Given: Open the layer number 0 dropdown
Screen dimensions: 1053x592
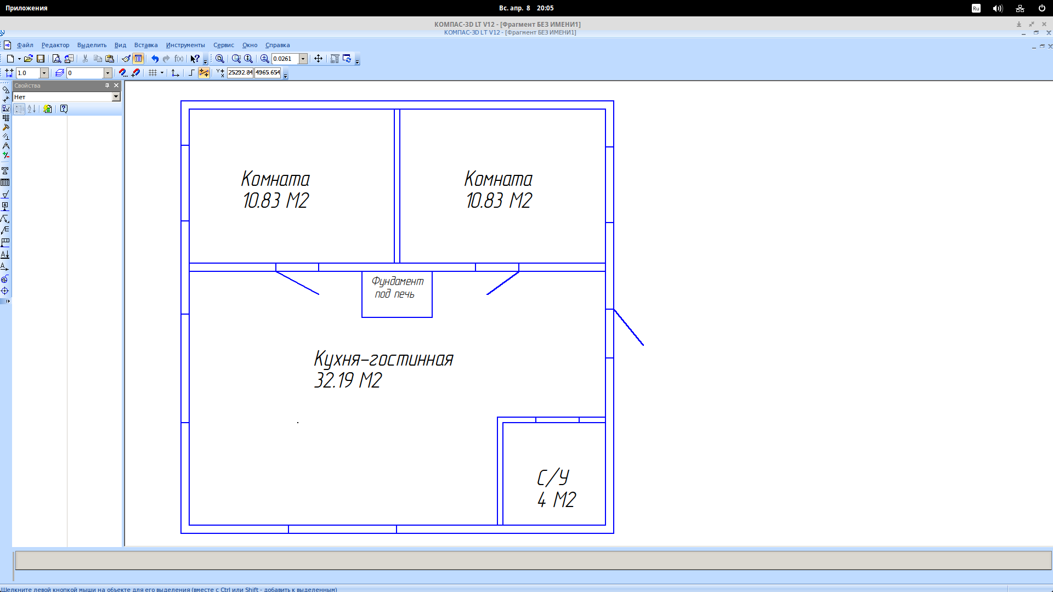Looking at the screenshot, I should (x=107, y=73).
